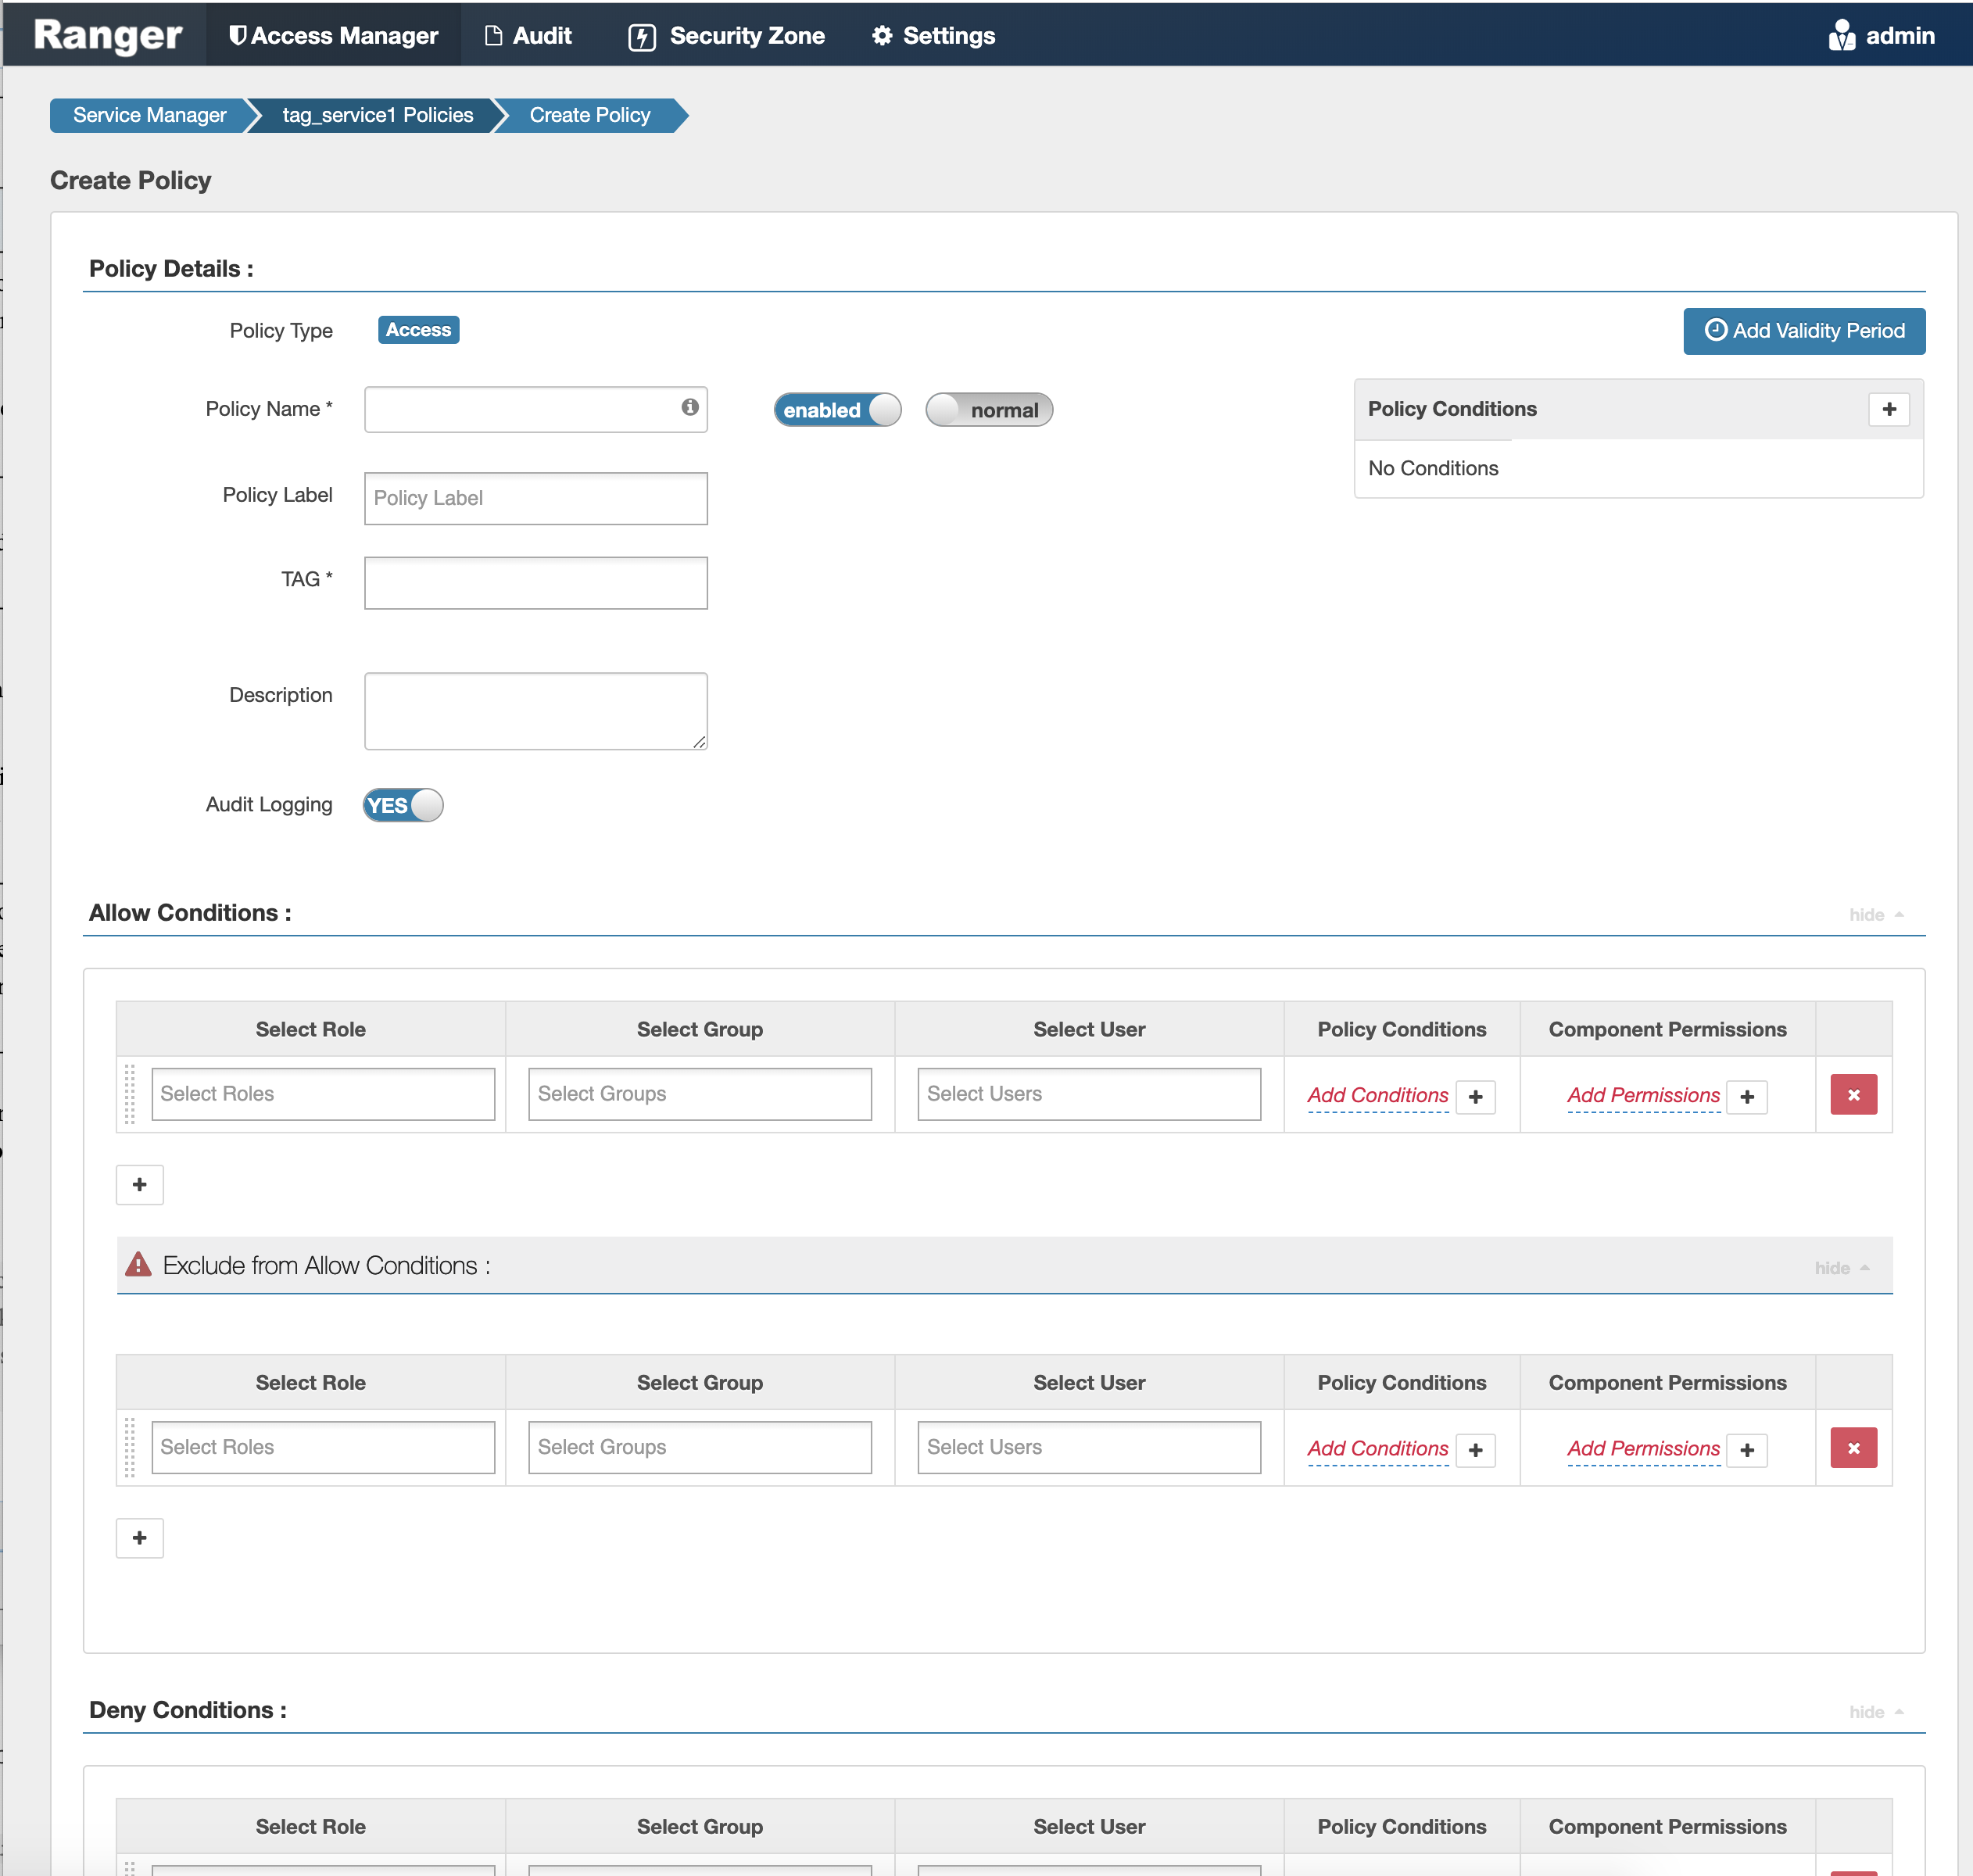Toggle the enabled policy switch
The width and height of the screenshot is (1973, 1876).
pos(837,410)
